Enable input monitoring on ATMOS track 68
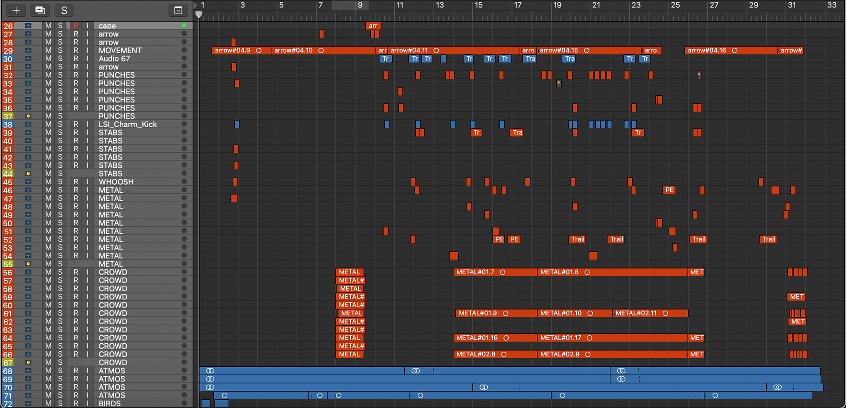This screenshot has width=846, height=408. tap(87, 371)
